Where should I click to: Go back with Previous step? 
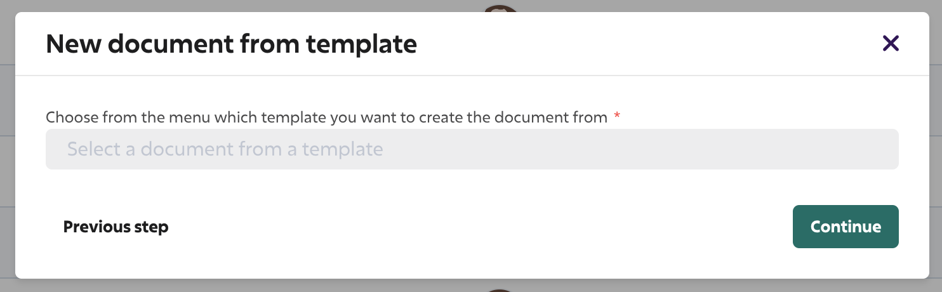click(x=116, y=227)
